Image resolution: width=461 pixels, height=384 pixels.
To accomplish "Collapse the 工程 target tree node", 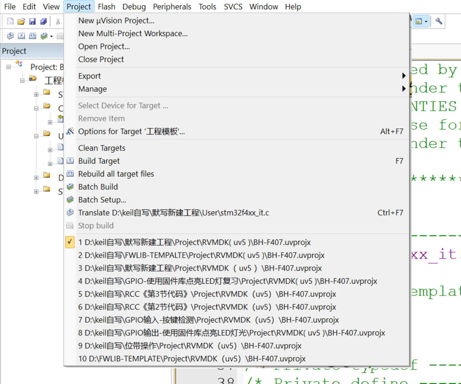I will (22, 81).
